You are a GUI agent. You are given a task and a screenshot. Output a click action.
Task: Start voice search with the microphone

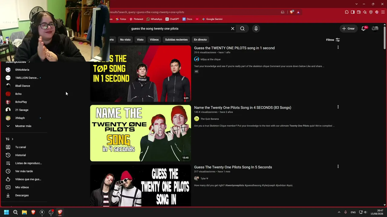pyautogui.click(x=256, y=29)
